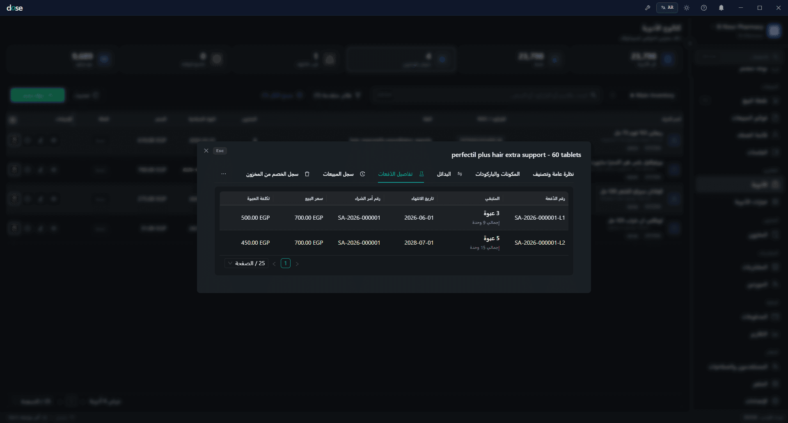Close the dose application window
Screen dimensions: 788x423
click(x=779, y=8)
